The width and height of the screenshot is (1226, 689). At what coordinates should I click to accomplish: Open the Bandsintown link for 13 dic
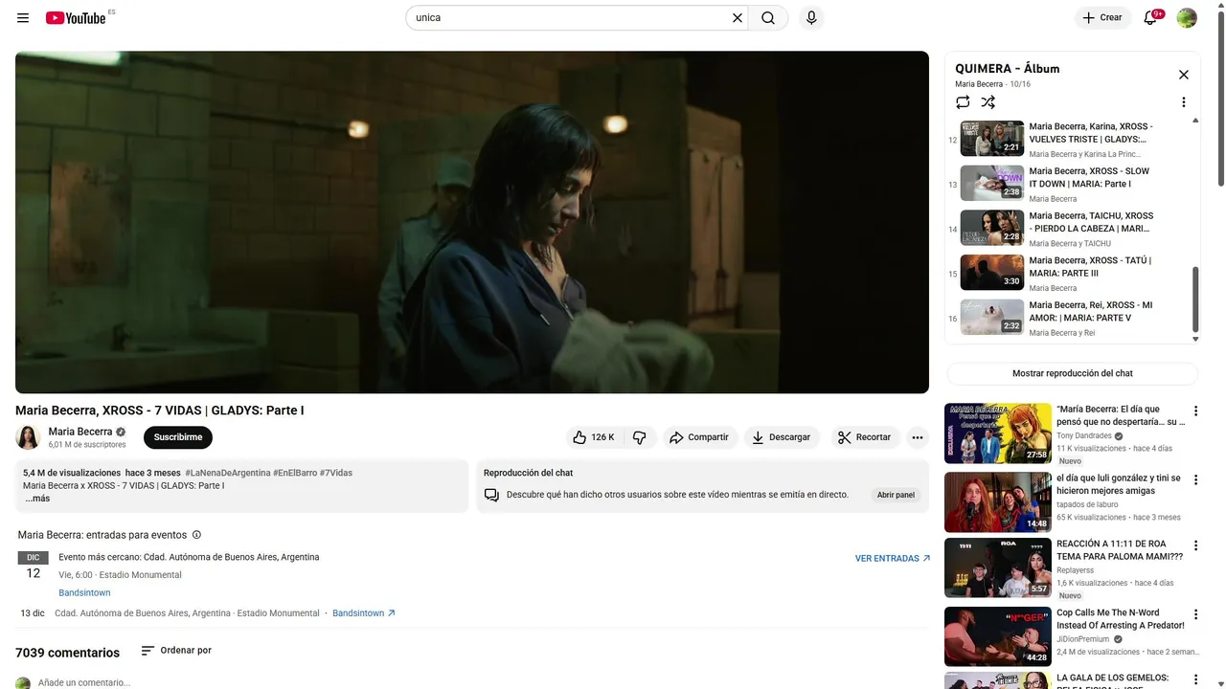pos(364,613)
